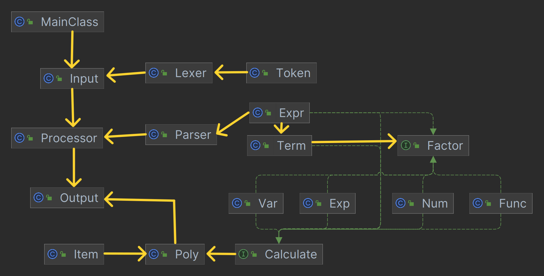Click the green visibility lock icon on Token

tap(265, 73)
